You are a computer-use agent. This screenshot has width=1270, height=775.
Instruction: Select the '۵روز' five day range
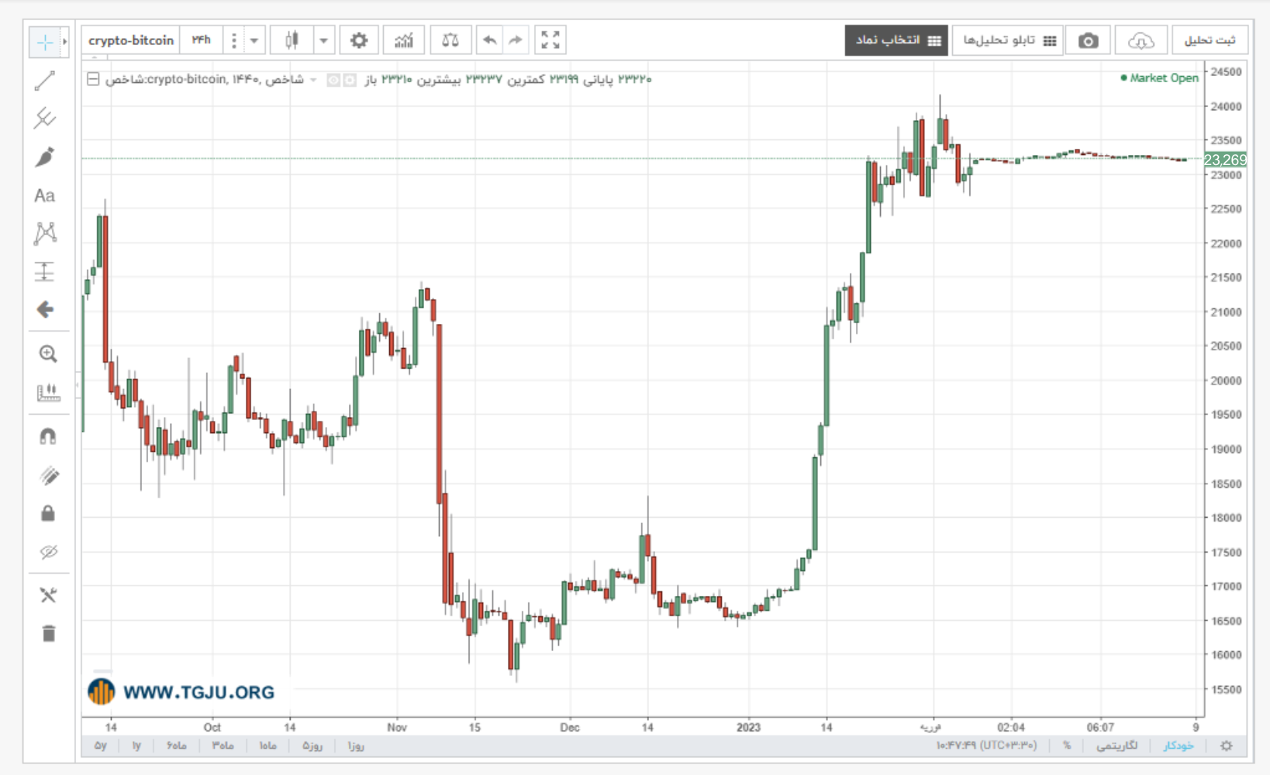[x=312, y=746]
